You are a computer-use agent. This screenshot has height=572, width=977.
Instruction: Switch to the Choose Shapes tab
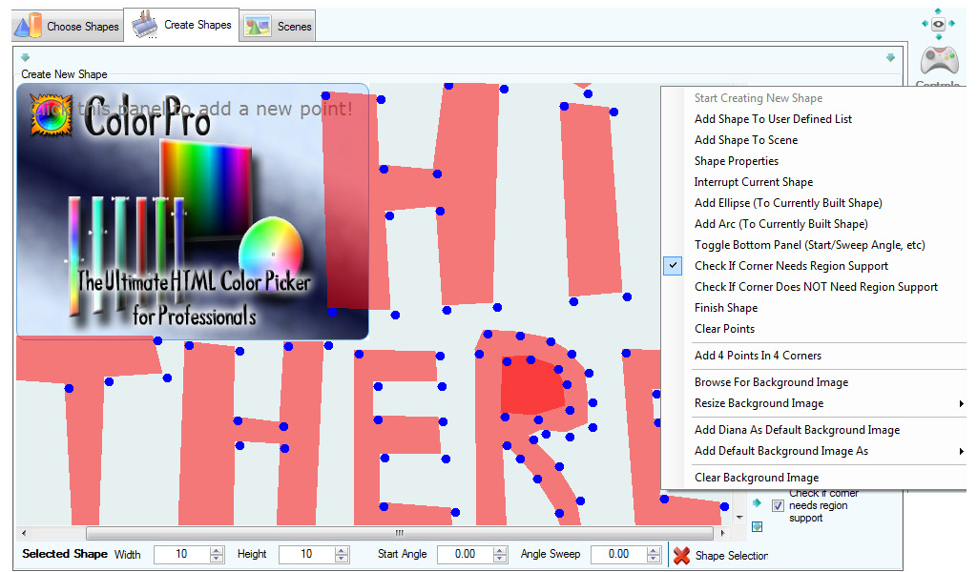tap(68, 26)
